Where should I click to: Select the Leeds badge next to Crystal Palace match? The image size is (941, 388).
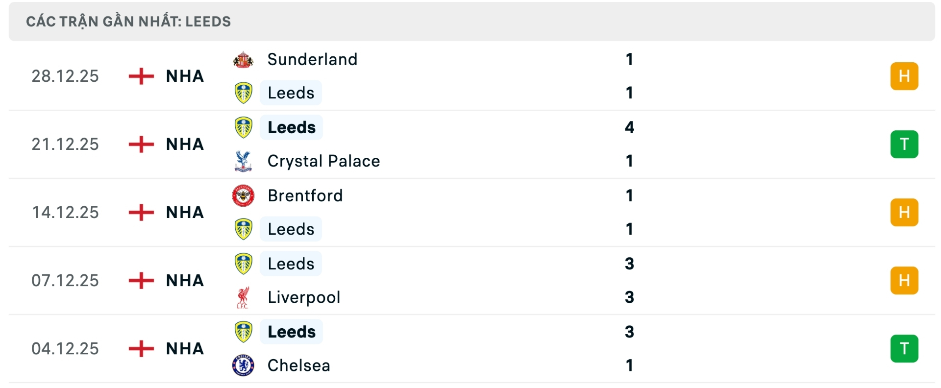pos(244,127)
